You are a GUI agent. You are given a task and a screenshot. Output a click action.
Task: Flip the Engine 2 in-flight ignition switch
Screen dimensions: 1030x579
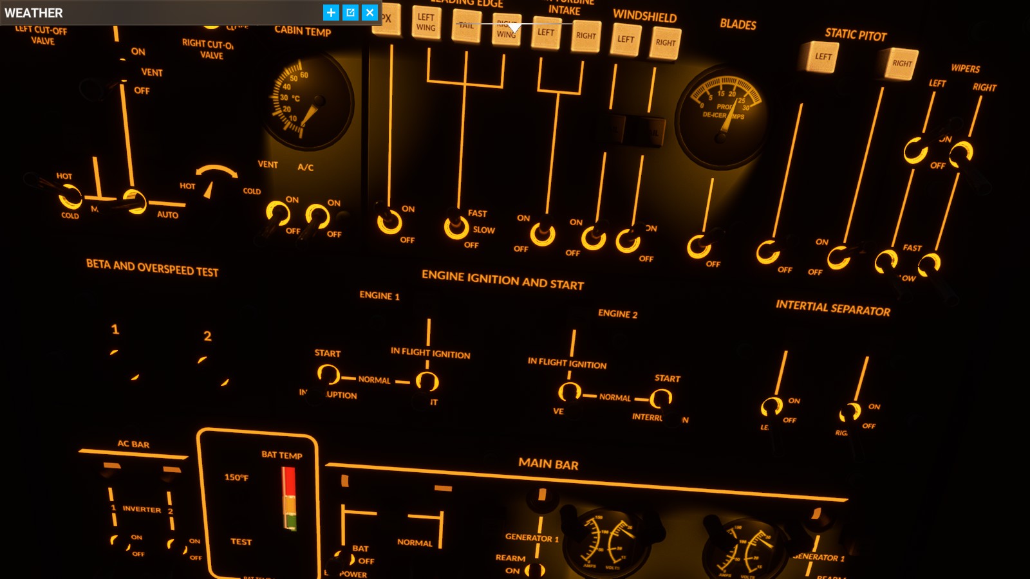point(569,391)
